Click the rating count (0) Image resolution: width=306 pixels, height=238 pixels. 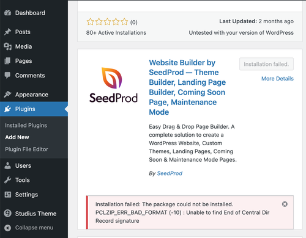[134, 22]
